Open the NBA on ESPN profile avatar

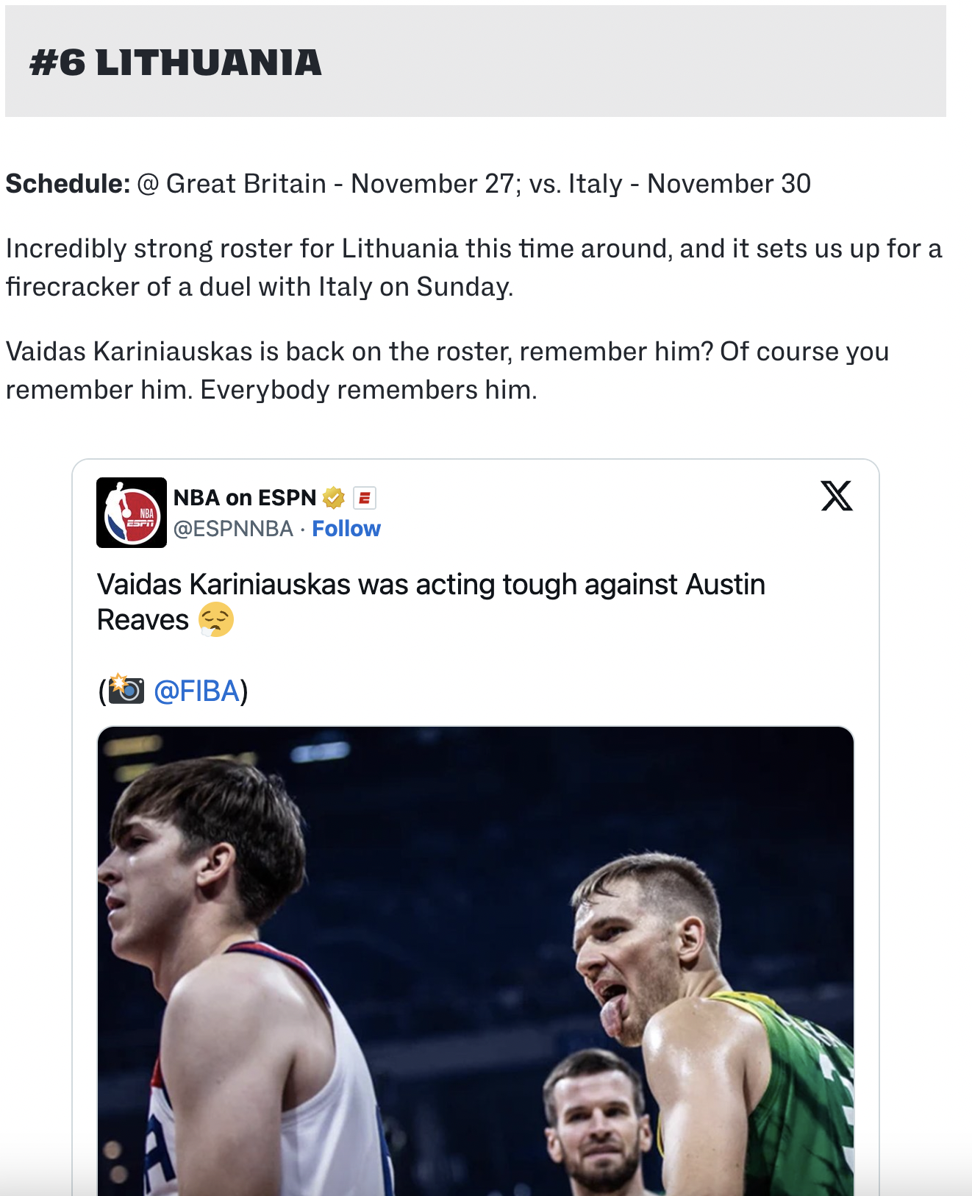(x=132, y=513)
